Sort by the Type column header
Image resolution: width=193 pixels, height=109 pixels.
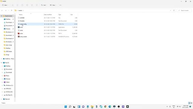pyautogui.click(x=60, y=15)
